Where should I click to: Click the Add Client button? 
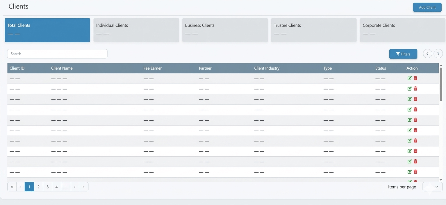point(427,7)
